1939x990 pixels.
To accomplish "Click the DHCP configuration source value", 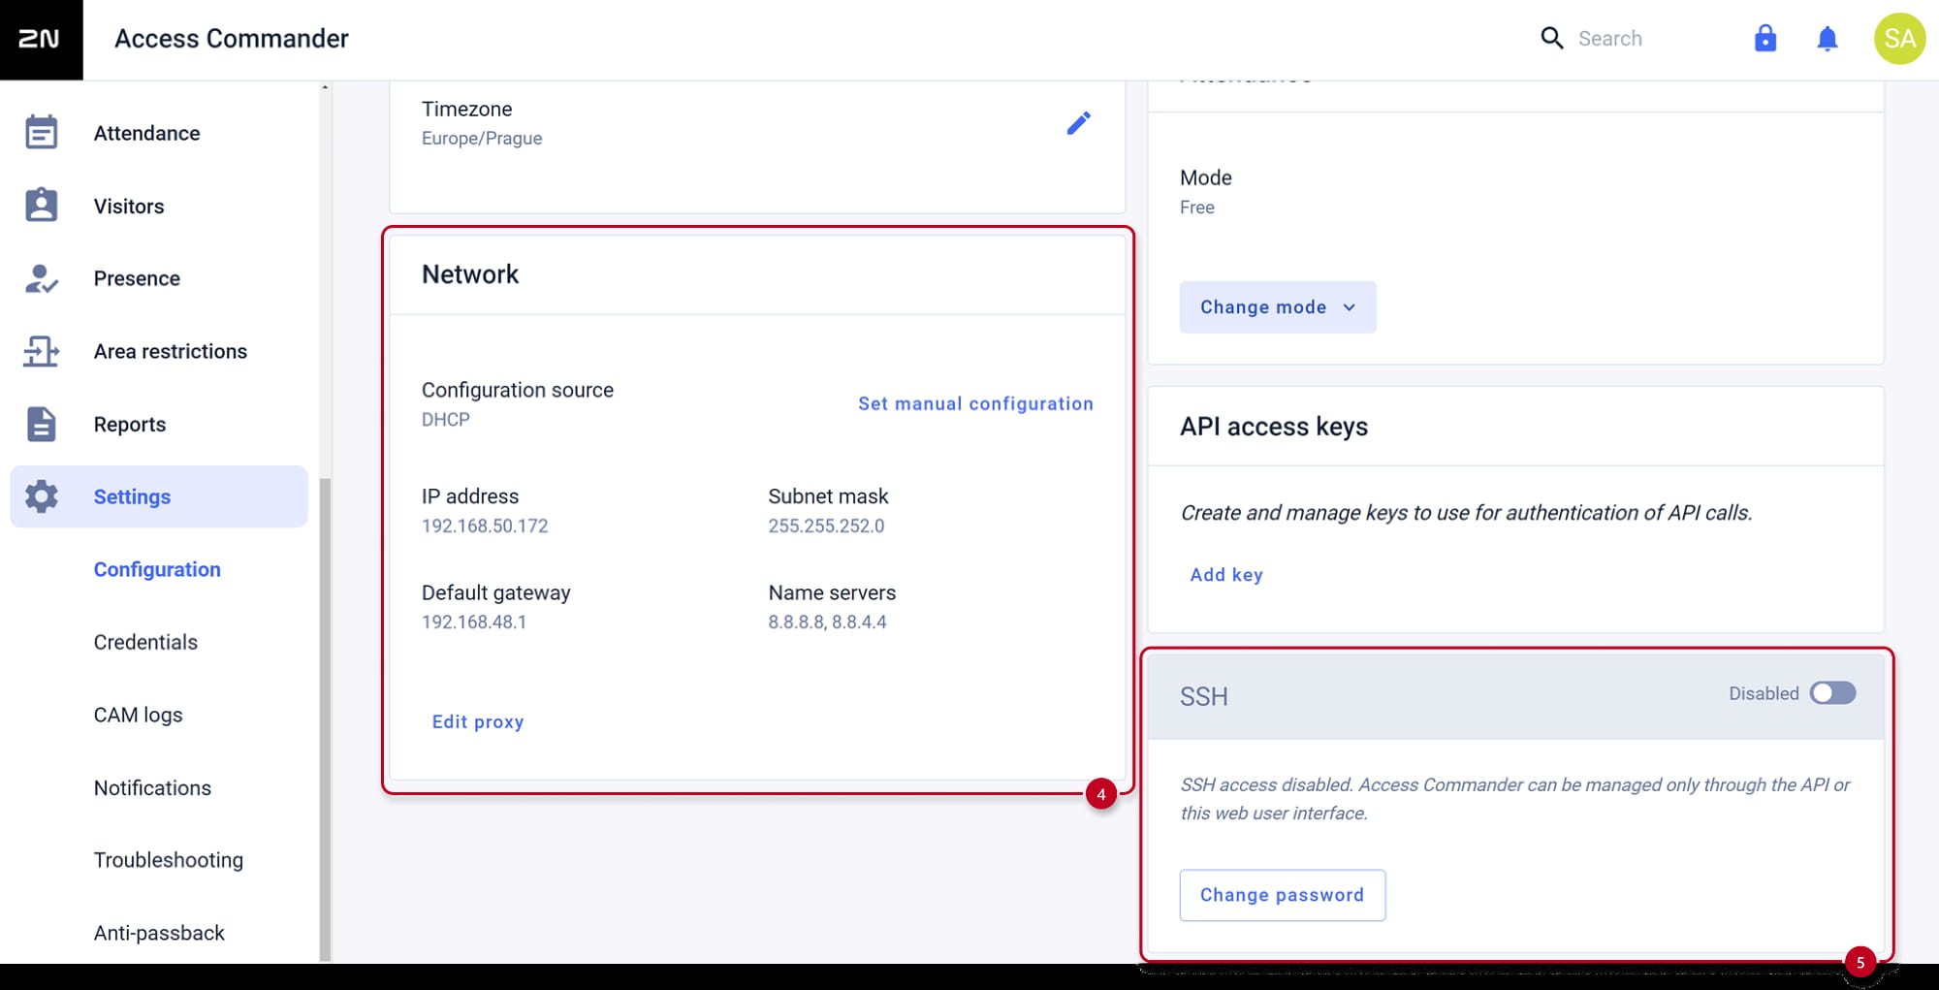I will point(446,420).
